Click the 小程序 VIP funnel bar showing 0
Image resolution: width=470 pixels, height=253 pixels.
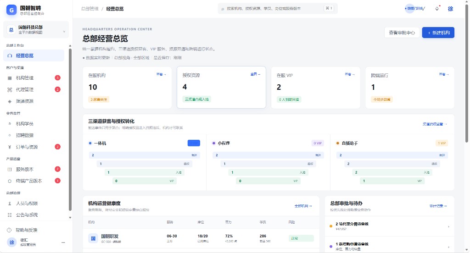pos(268,181)
